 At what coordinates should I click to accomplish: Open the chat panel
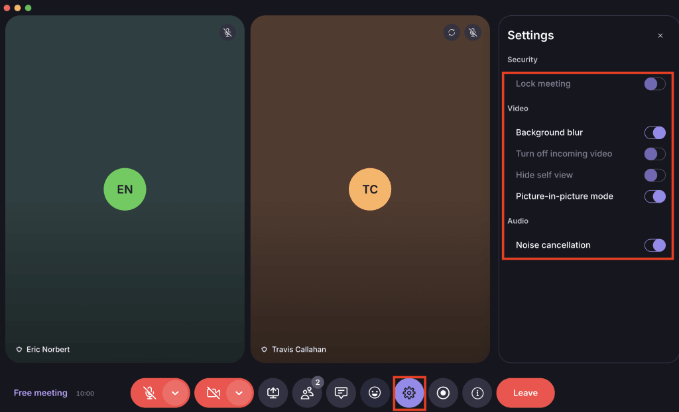[x=341, y=393]
